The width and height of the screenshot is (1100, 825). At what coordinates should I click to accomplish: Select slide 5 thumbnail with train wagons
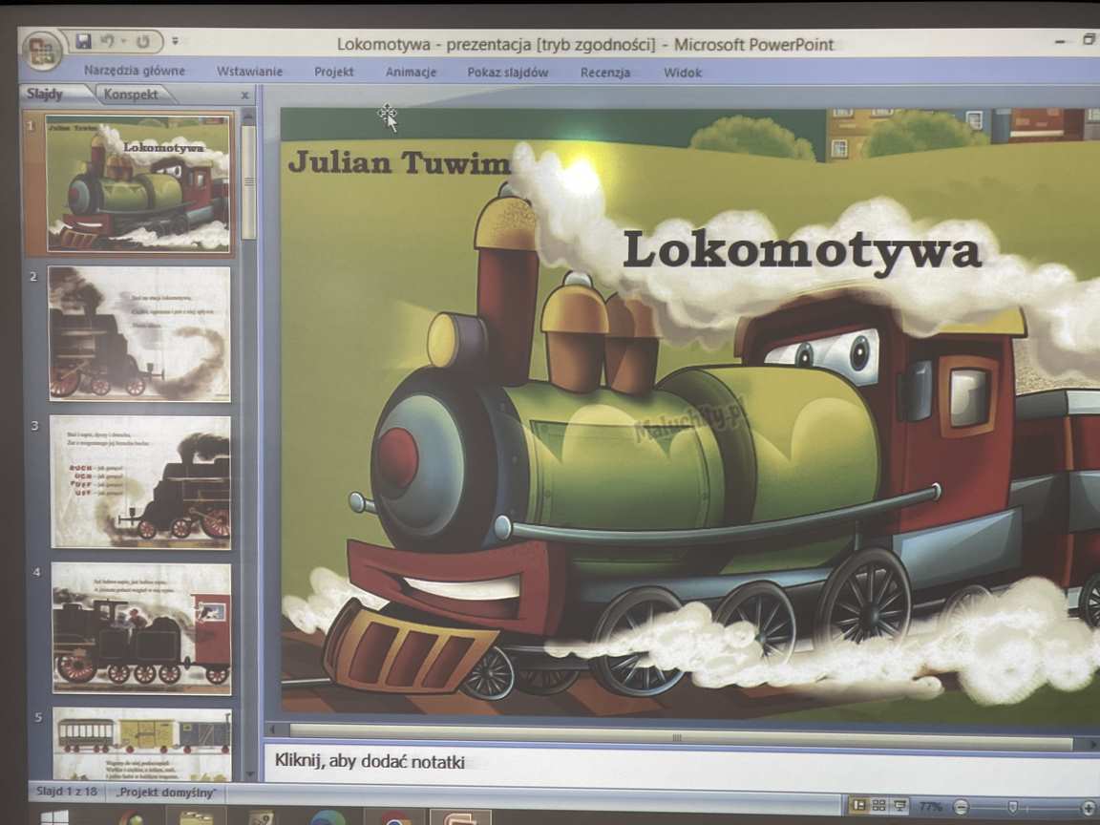click(142, 744)
